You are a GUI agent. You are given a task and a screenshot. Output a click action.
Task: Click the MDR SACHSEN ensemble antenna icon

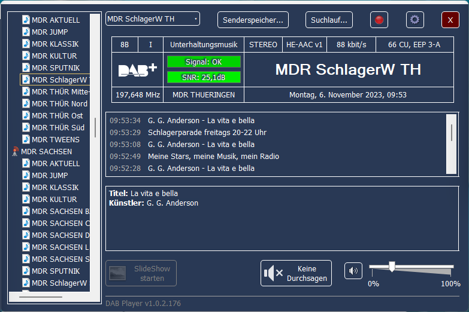15,152
